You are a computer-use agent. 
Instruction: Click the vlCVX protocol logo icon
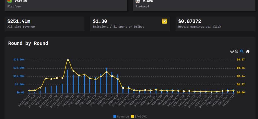click(138, 1)
